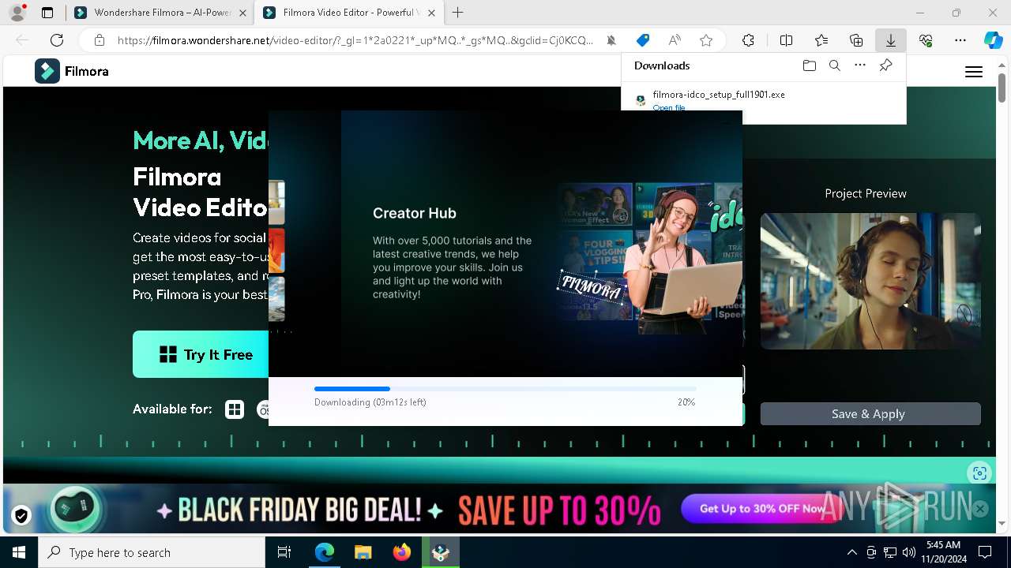Open the profile avatar icon
Viewport: 1011px width, 568px height.
point(17,13)
